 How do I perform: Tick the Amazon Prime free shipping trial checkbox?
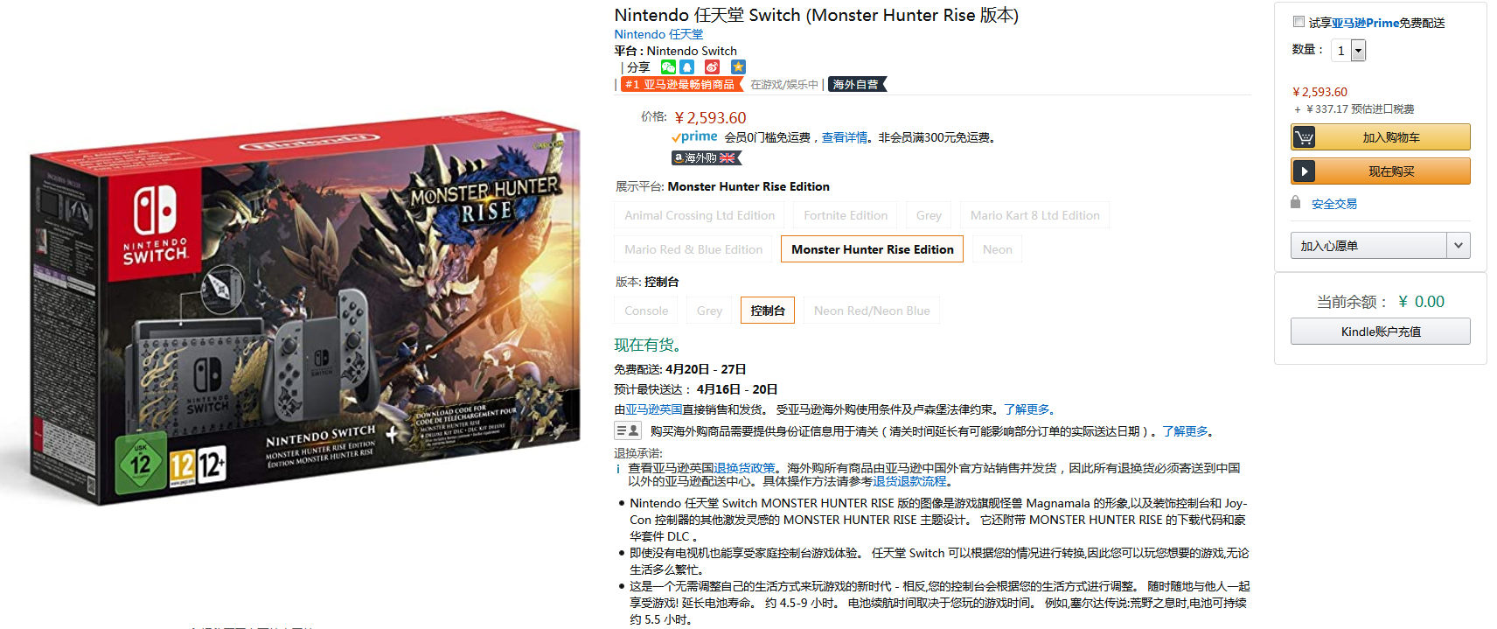click(x=1299, y=22)
